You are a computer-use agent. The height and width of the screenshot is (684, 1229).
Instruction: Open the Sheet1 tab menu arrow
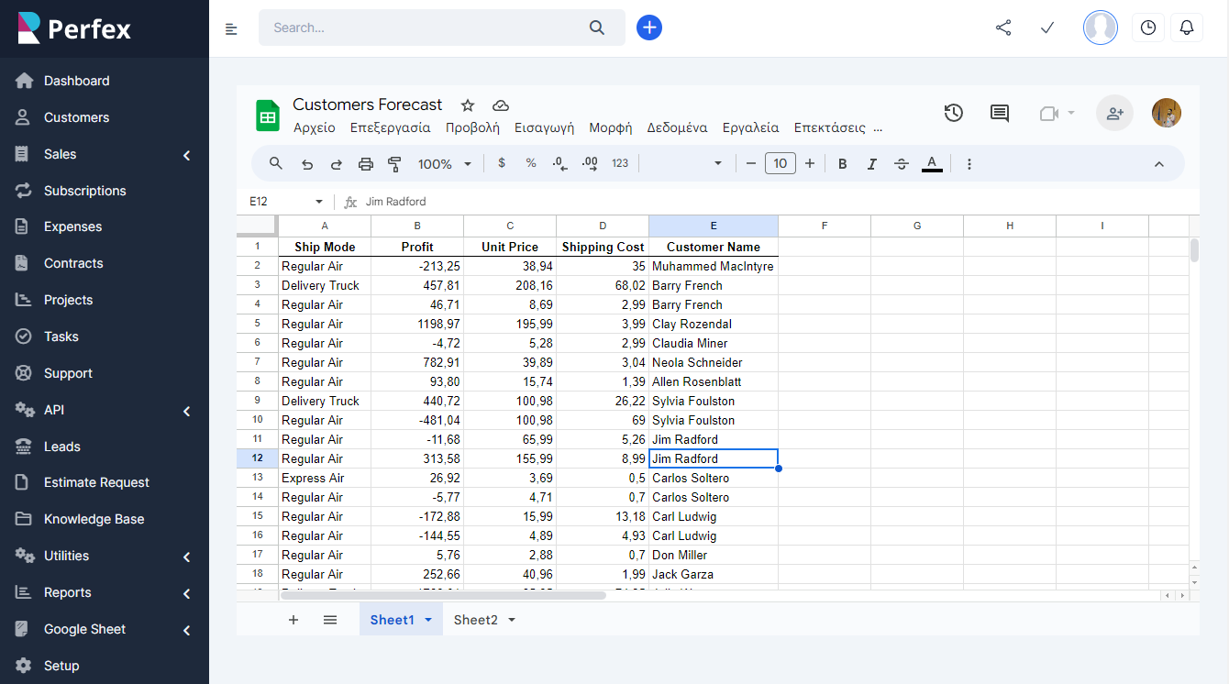pyautogui.click(x=427, y=619)
